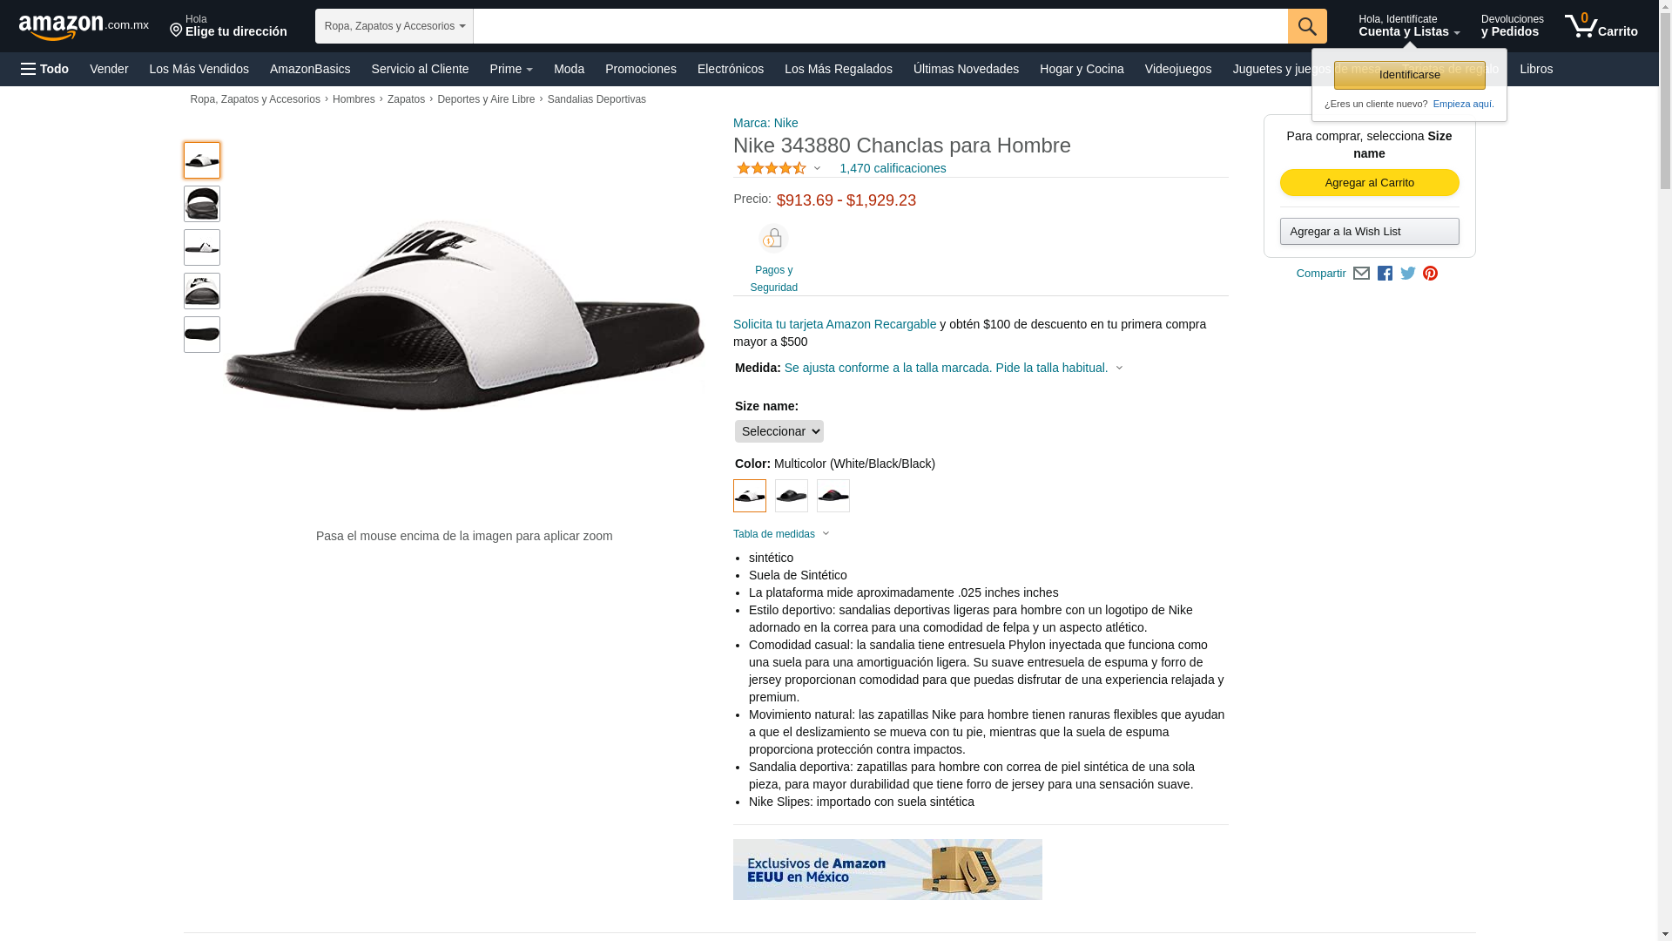The height and width of the screenshot is (941, 1672).
Task: Open the search category dropdown Ropa, Zapatos y Accesorios
Action: 394,26
